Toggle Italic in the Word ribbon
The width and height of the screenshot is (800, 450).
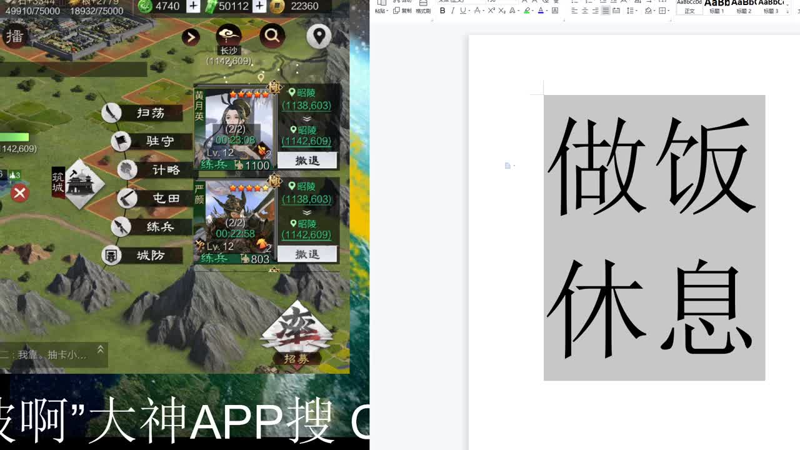[x=452, y=11]
